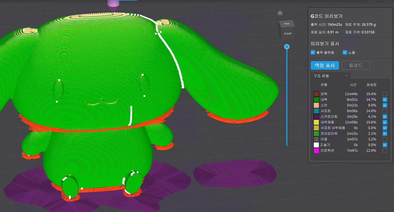Uncheck the 출력 플랫폼 checkbox
Image resolution: width=394 pixels, height=212 pixels.
click(x=313, y=52)
